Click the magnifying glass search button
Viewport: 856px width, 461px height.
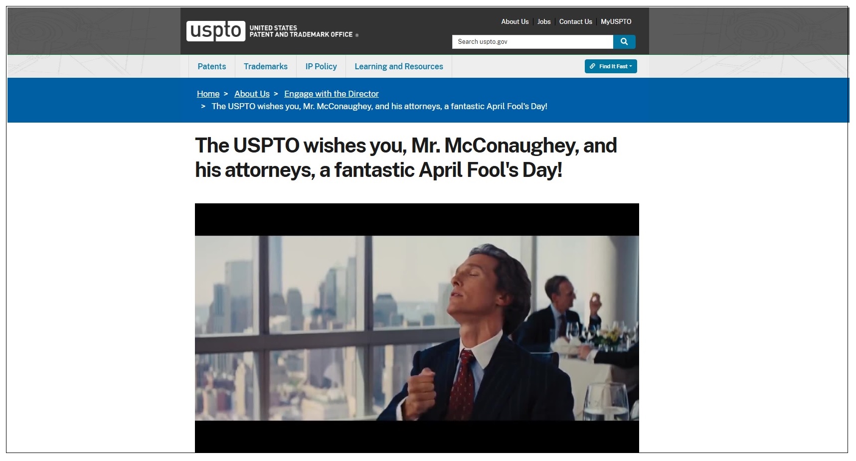(624, 42)
